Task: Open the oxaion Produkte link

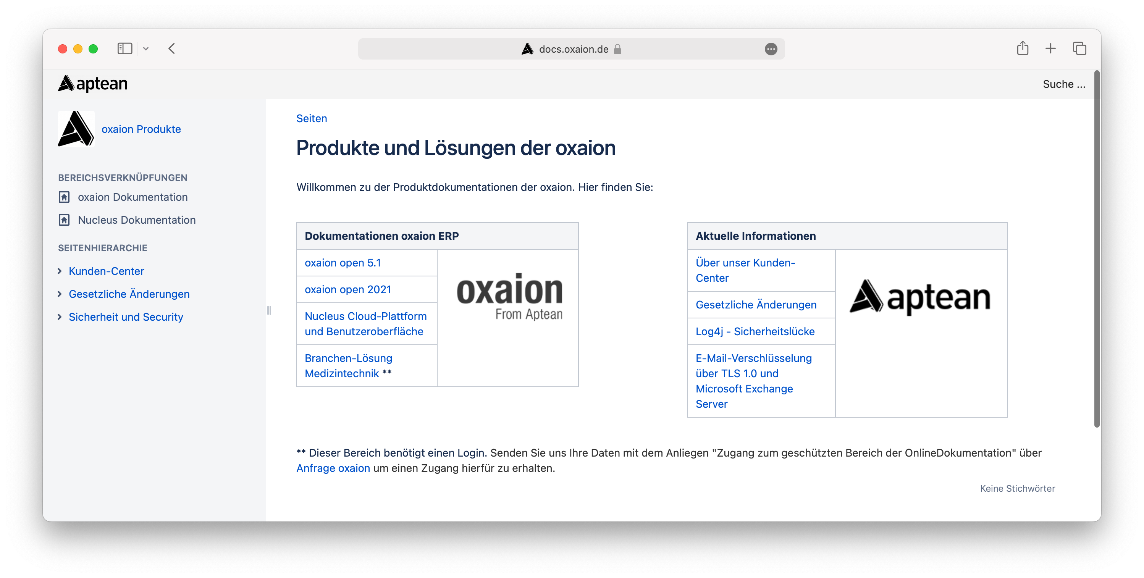Action: (x=141, y=129)
